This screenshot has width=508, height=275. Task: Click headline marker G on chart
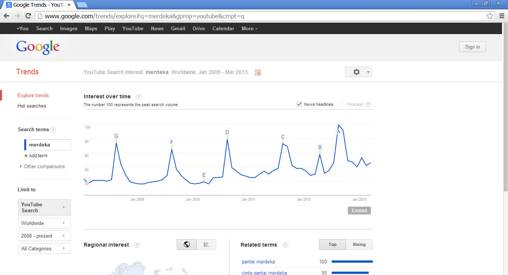point(116,136)
